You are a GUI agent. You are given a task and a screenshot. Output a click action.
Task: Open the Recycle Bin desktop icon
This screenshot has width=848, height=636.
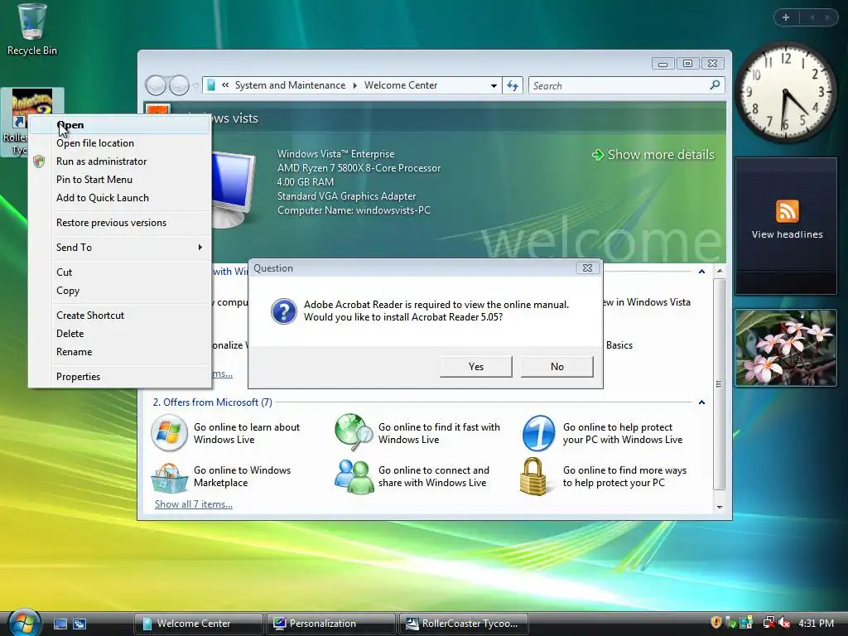pos(32,30)
